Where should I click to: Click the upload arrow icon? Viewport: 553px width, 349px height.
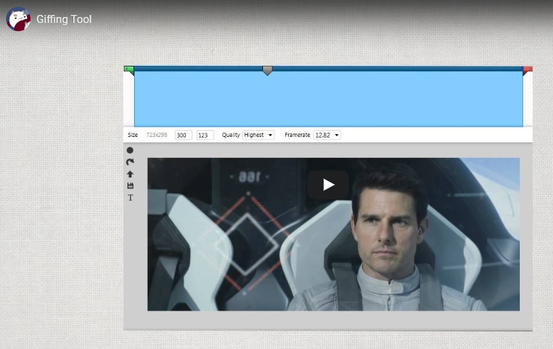pos(130,174)
